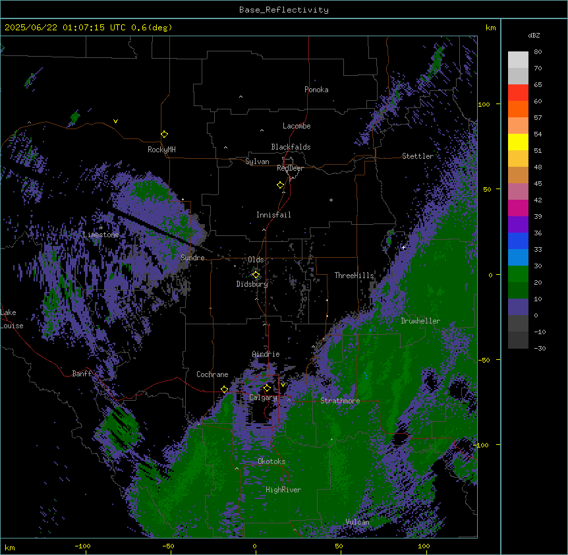Click the 50 tick on the bottom axis
This screenshot has height=555, width=568.
(339, 546)
